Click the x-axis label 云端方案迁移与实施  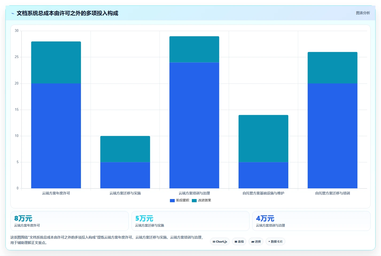click(x=125, y=193)
